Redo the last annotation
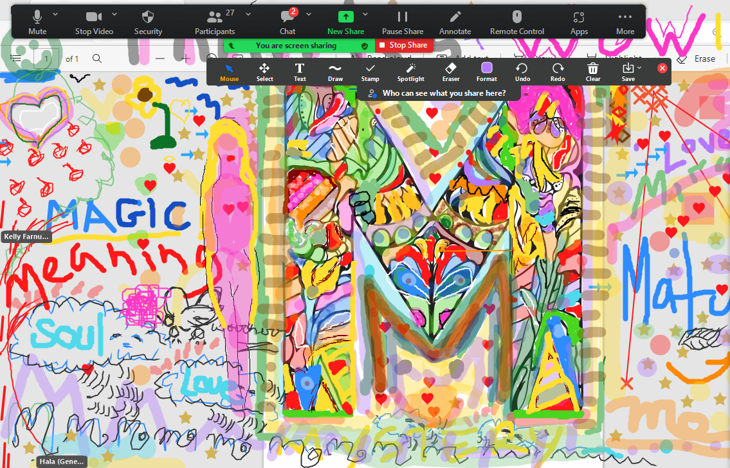Viewport: 730px width, 468px height. tap(558, 72)
